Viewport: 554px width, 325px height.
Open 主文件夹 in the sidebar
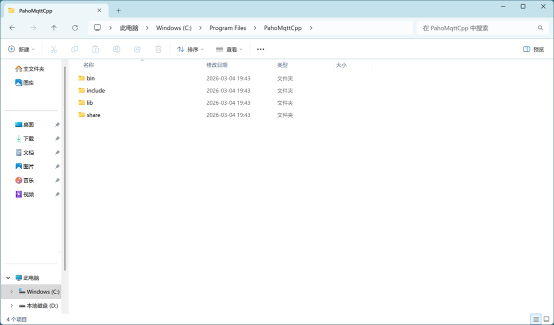(x=30, y=69)
